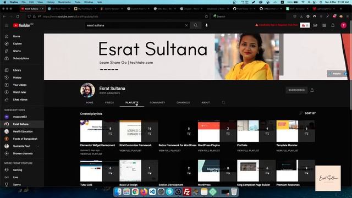Switch to the Channels tab
Image resolution: width=352 pixels, height=198 pixels.
tap(183, 103)
